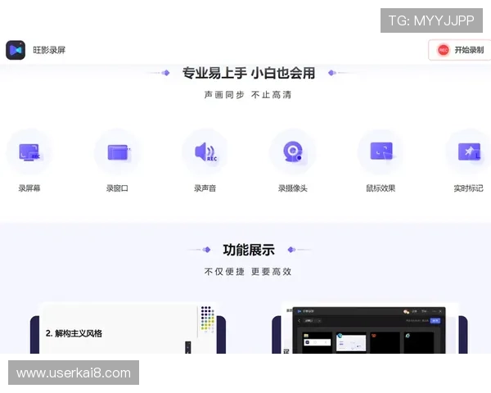Select the 录窗口 window recording icon
This screenshot has width=491, height=393.
117,152
